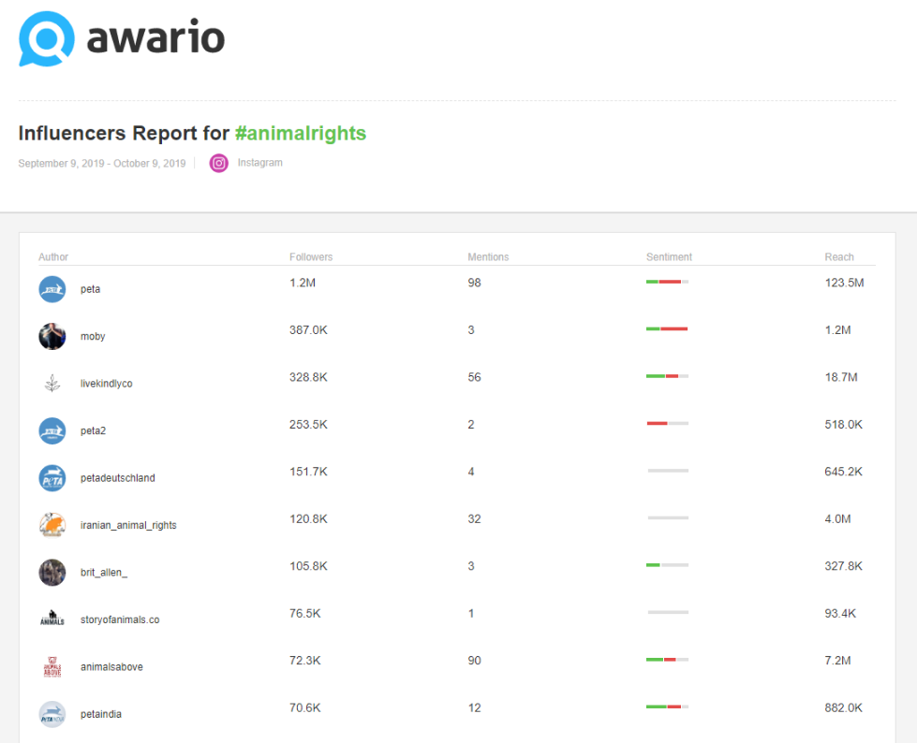The height and width of the screenshot is (743, 917).
Task: Sort by Reach column header
Action: click(x=839, y=257)
